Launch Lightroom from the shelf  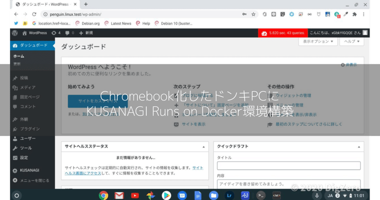(229, 195)
